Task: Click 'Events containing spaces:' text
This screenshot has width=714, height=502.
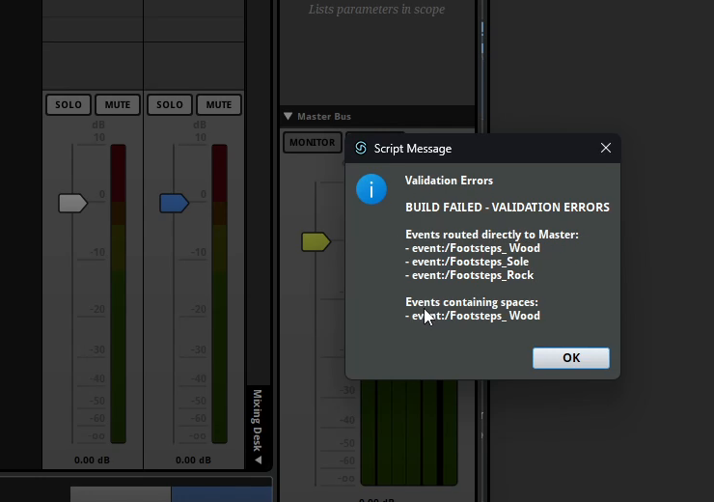Action: [x=472, y=302]
